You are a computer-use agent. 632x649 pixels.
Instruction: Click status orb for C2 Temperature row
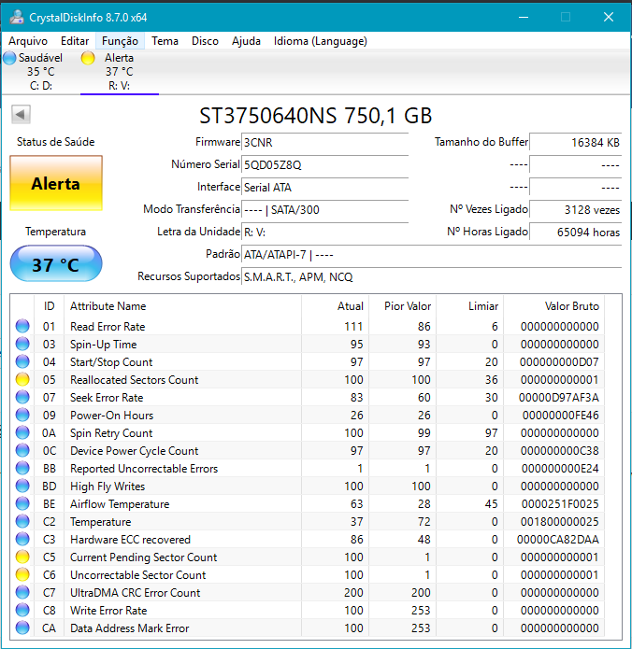(x=22, y=521)
